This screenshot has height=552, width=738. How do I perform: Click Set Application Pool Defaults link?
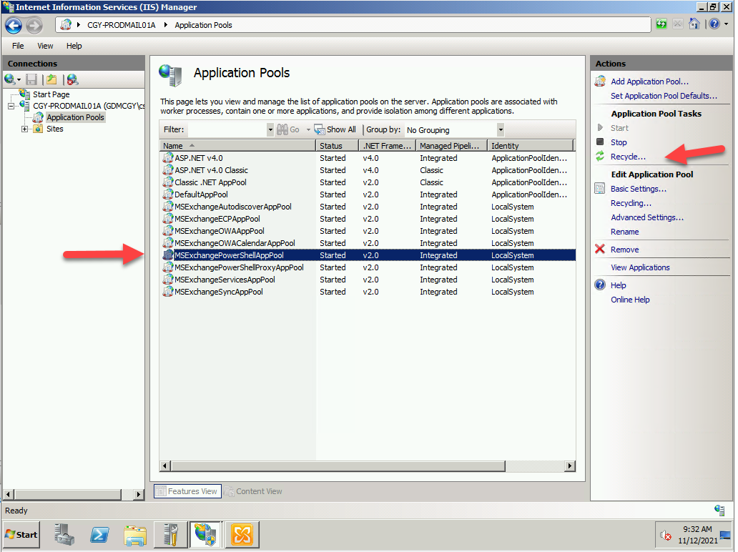click(x=664, y=96)
